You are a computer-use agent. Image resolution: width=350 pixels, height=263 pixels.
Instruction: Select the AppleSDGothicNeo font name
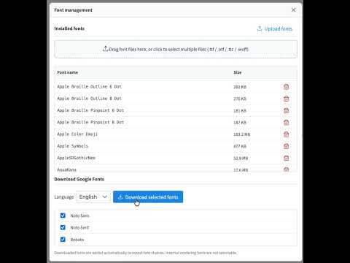point(76,158)
